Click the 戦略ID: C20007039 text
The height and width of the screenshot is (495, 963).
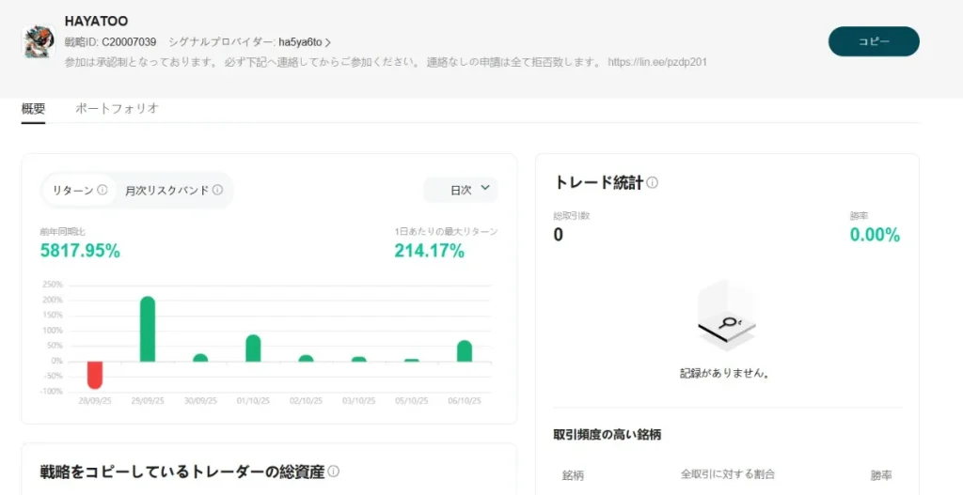pyautogui.click(x=111, y=42)
